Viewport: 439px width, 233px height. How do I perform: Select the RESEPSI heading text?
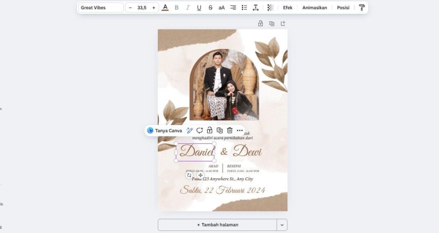click(x=234, y=166)
